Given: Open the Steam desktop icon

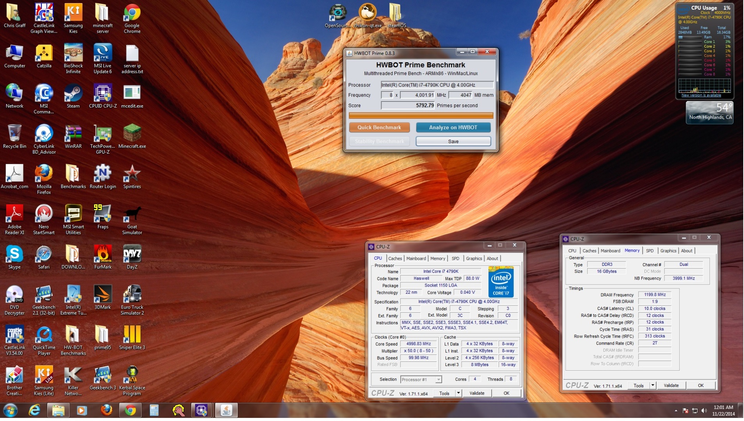Looking at the screenshot, I should coord(73,96).
